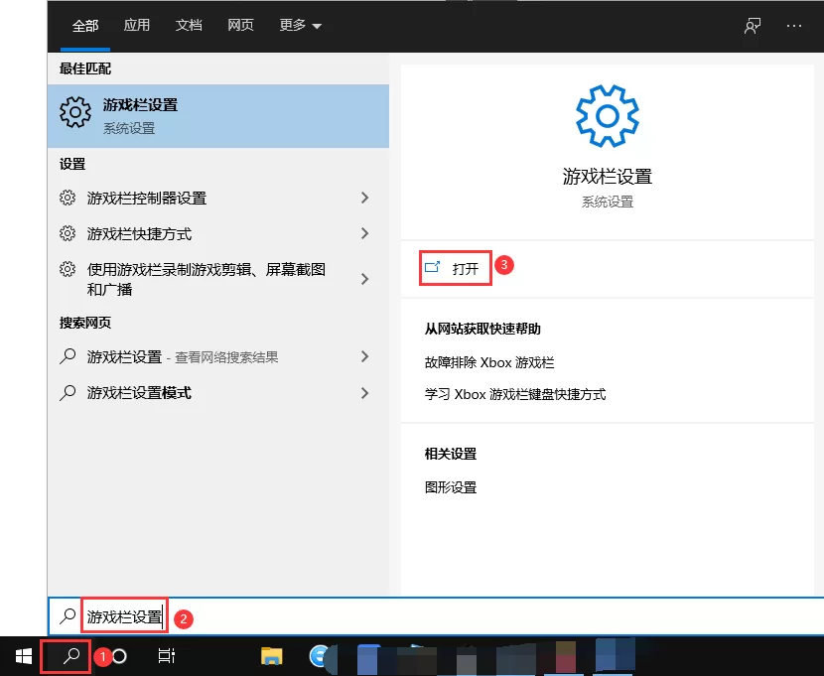Click the large gear icon in the preview panel

pos(607,114)
